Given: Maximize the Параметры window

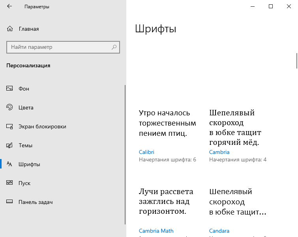Looking at the screenshot, I should tap(271, 6).
